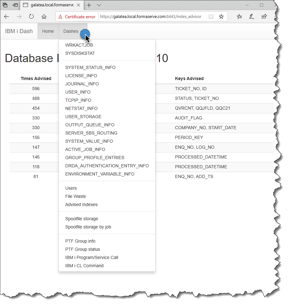Viewport: 288px width, 305px height.
Task: Open a new tab with plus button
Action: 89,5
